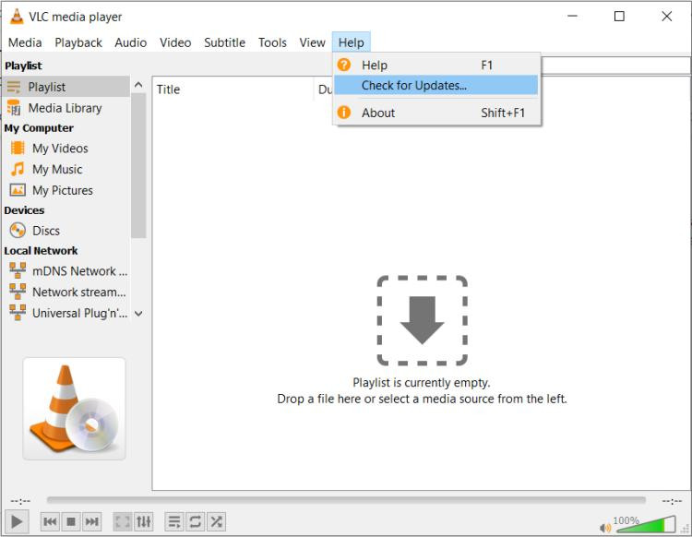Open About from the Help menu
Image resolution: width=692 pixels, height=537 pixels.
click(378, 113)
